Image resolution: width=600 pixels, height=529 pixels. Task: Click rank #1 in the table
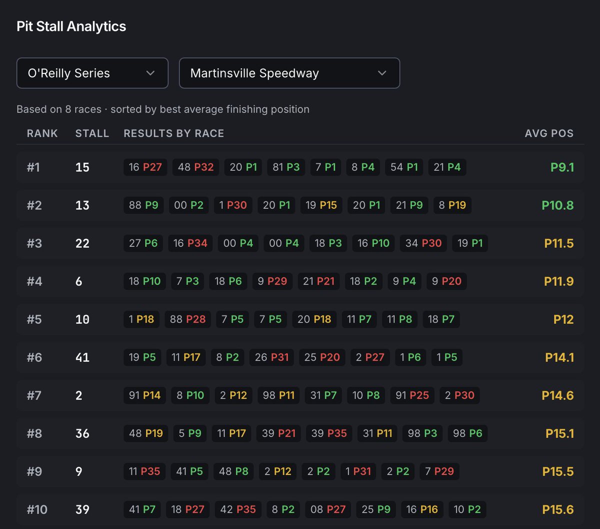tap(33, 167)
